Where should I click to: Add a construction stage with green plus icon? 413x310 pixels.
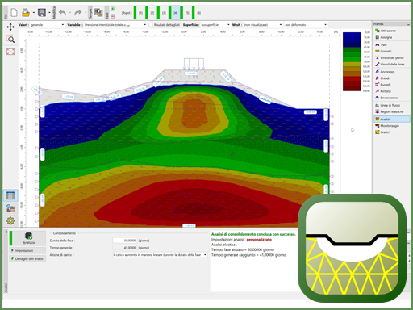pos(113,9)
